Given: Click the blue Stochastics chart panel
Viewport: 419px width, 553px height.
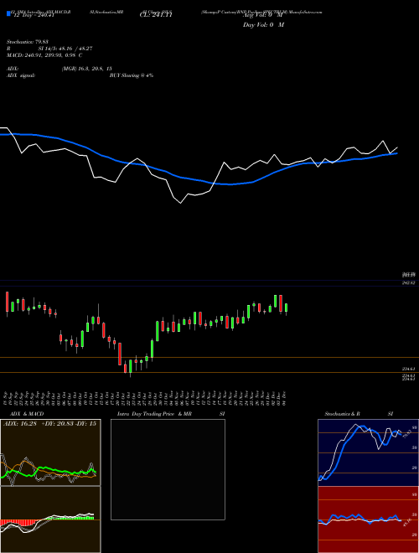Looking at the screenshot, I should click(x=368, y=452).
